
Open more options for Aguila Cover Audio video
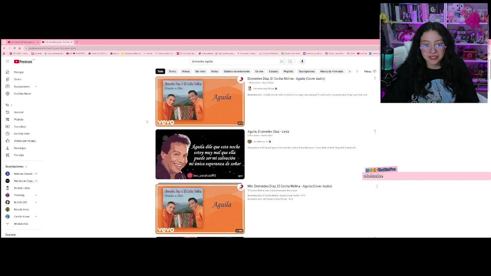click(x=375, y=78)
